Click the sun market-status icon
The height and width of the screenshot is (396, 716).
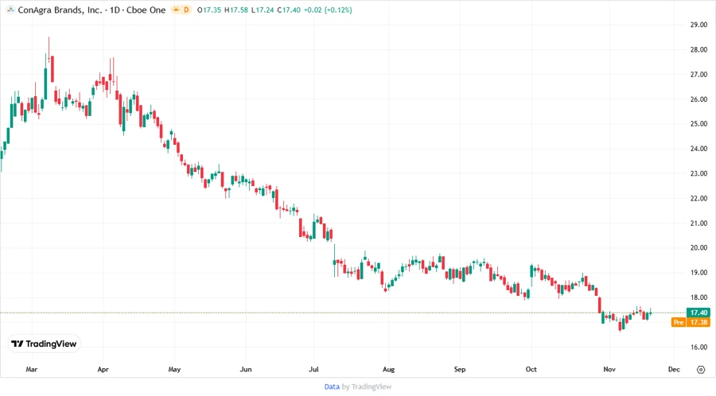tap(176, 10)
